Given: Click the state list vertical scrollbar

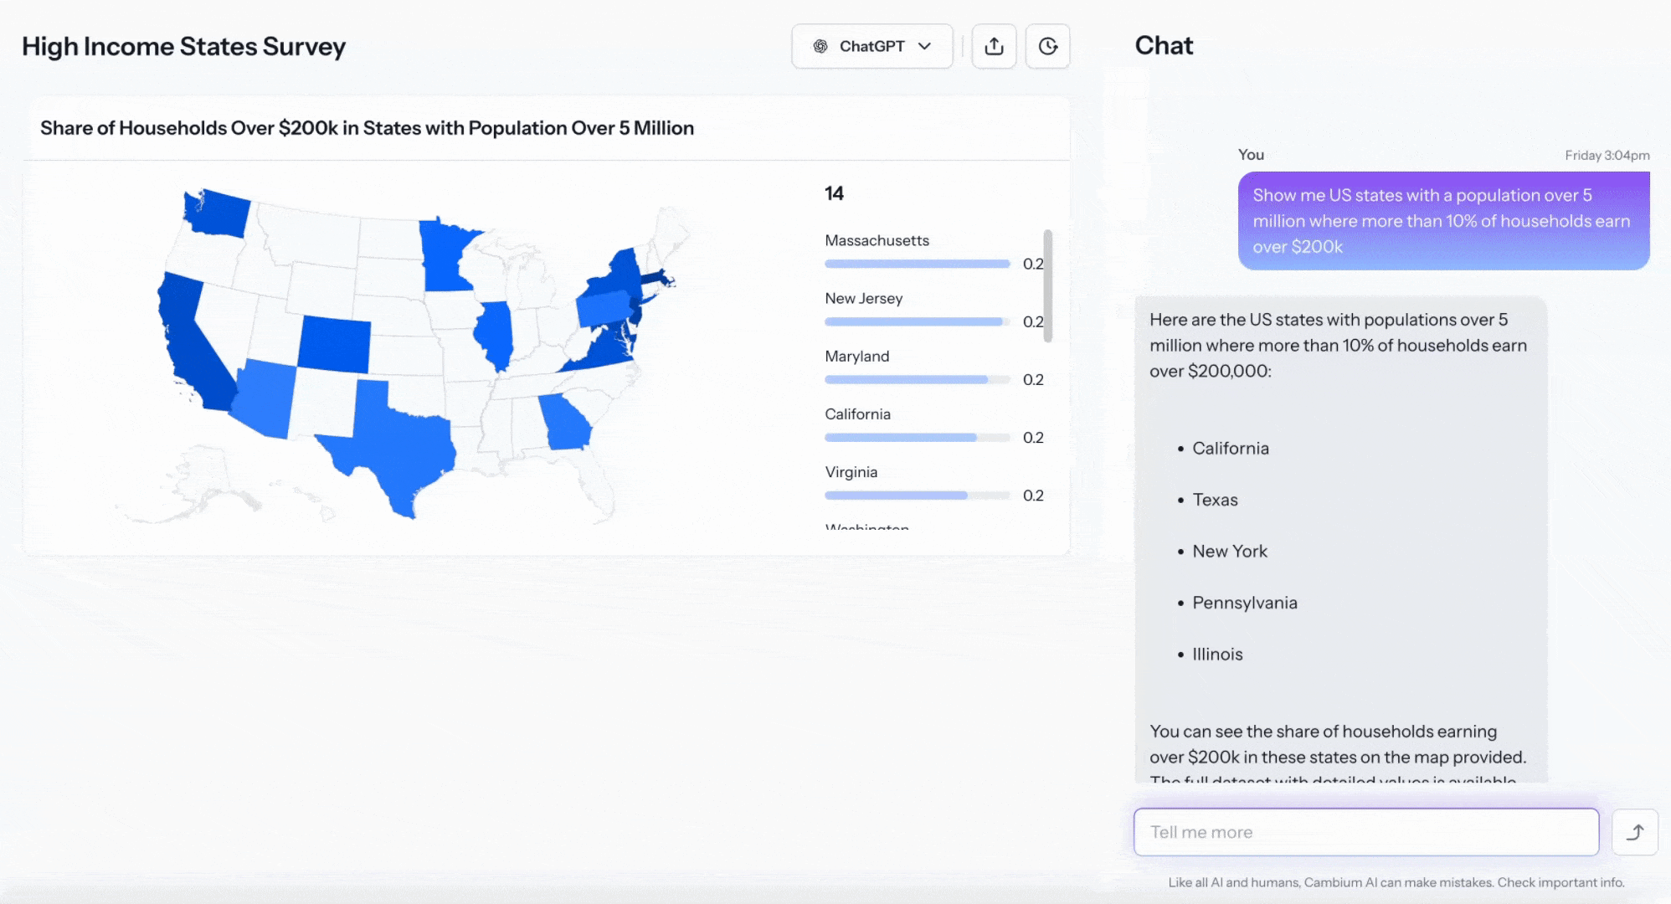Looking at the screenshot, I should pos(1047,285).
